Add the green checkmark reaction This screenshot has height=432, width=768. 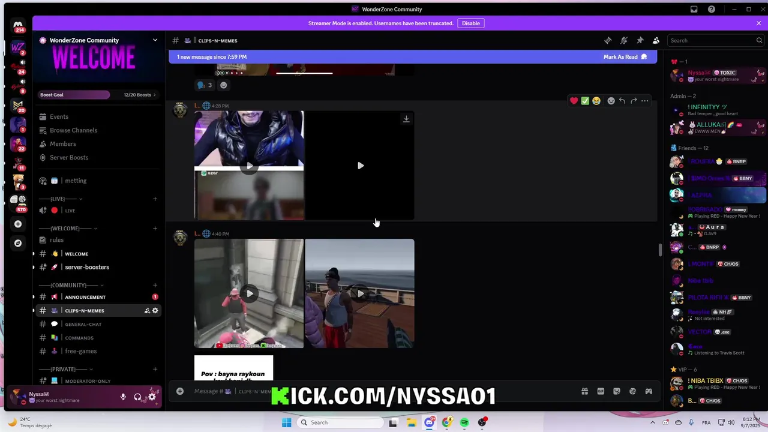point(585,101)
